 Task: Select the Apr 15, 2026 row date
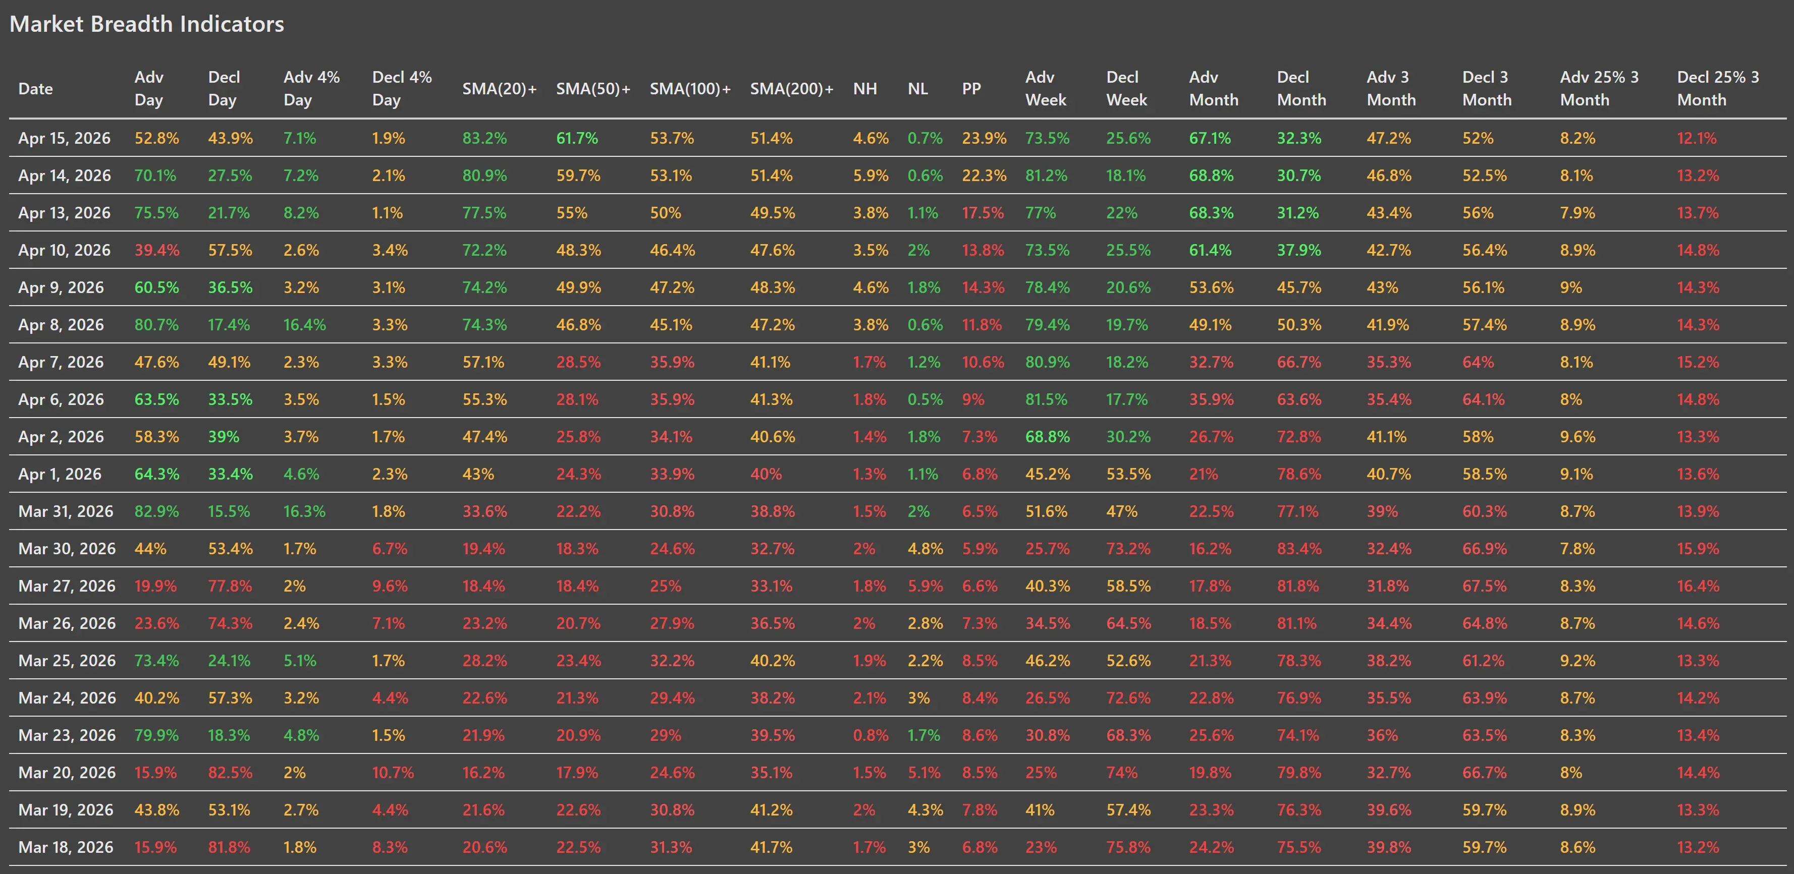click(x=64, y=138)
